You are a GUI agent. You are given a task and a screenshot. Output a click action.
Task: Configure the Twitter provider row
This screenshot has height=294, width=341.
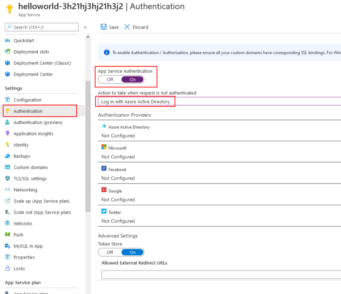click(x=219, y=216)
